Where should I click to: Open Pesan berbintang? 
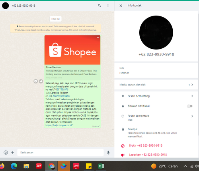[x=156, y=96]
